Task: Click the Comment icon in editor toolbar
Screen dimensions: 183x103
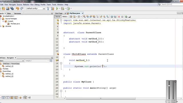Action: (x=126, y=17)
